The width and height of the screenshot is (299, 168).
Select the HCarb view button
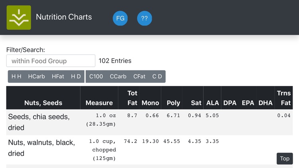coord(36,76)
